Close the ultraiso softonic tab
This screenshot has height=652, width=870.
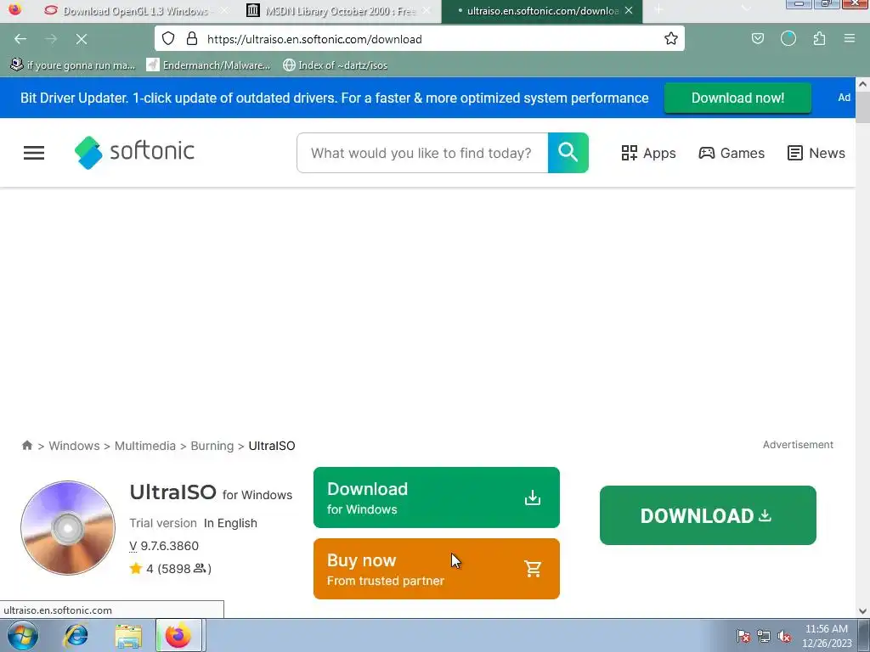629,10
